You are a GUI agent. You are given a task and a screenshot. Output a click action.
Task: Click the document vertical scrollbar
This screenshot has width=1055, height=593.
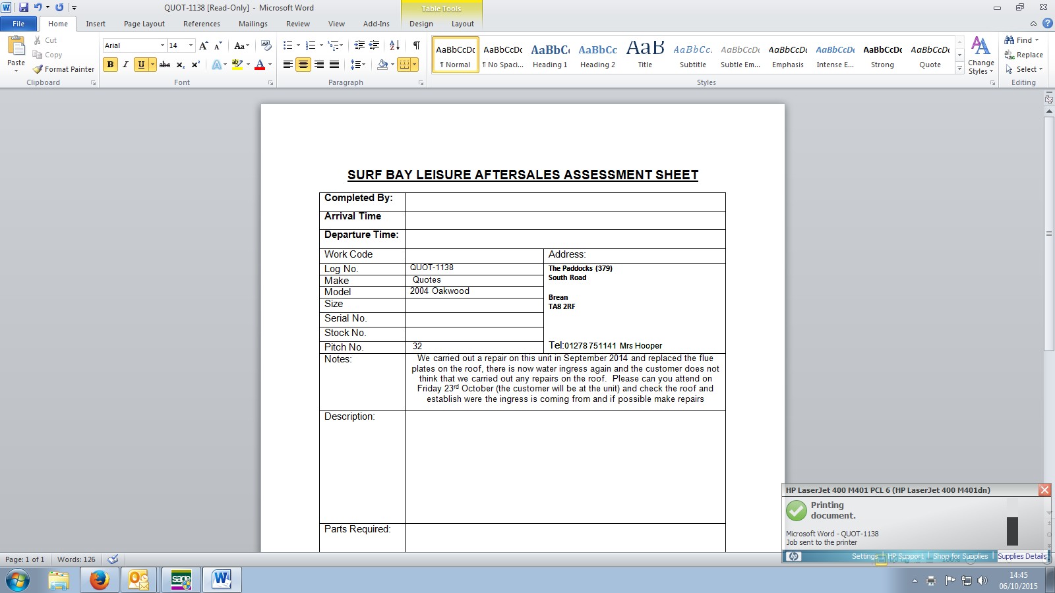pos(1049,233)
